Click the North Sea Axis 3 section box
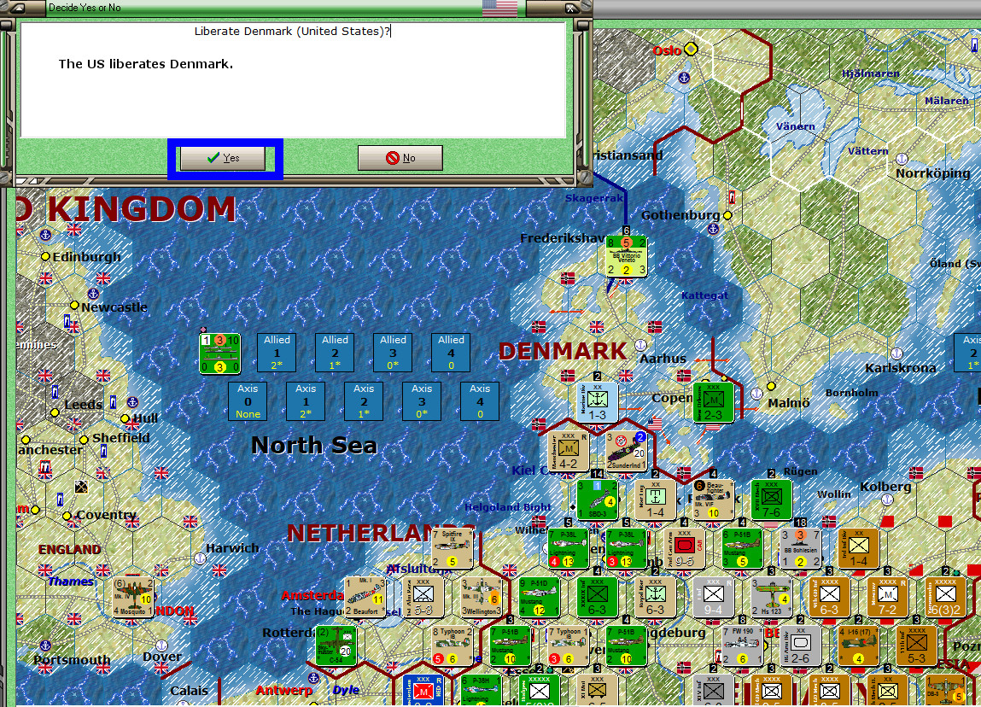The width and height of the screenshot is (981, 707). coord(422,401)
